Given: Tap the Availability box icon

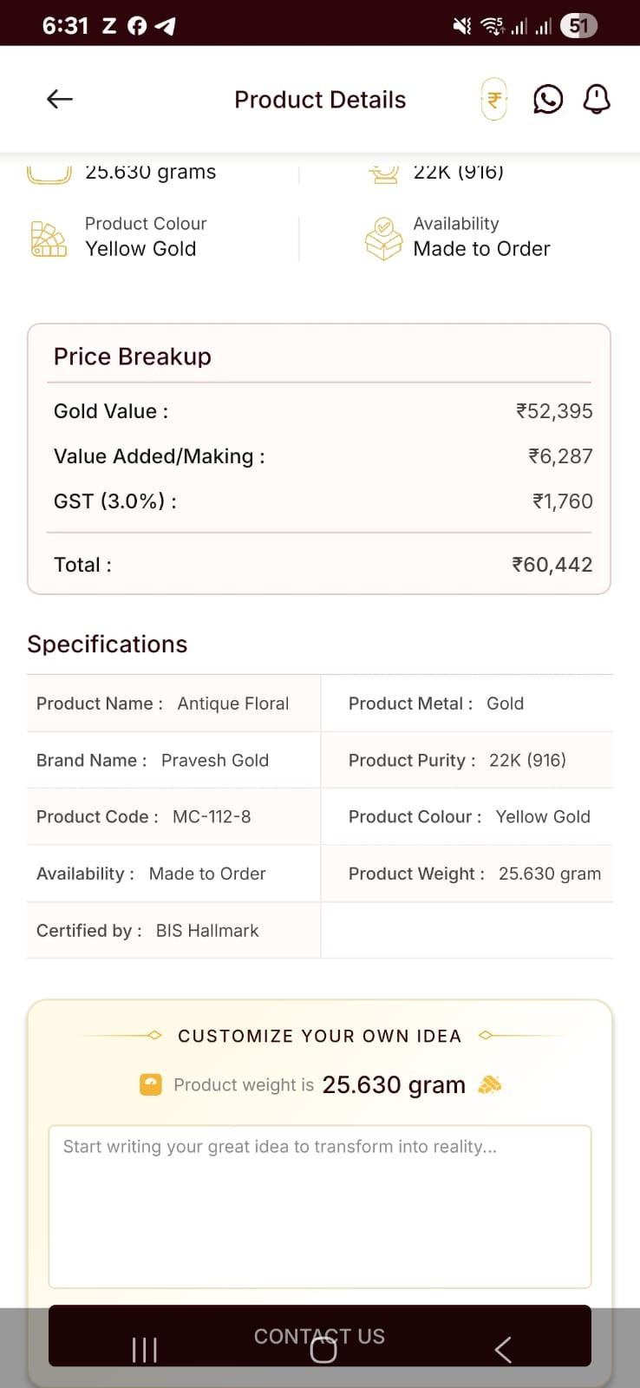Looking at the screenshot, I should pos(383,239).
